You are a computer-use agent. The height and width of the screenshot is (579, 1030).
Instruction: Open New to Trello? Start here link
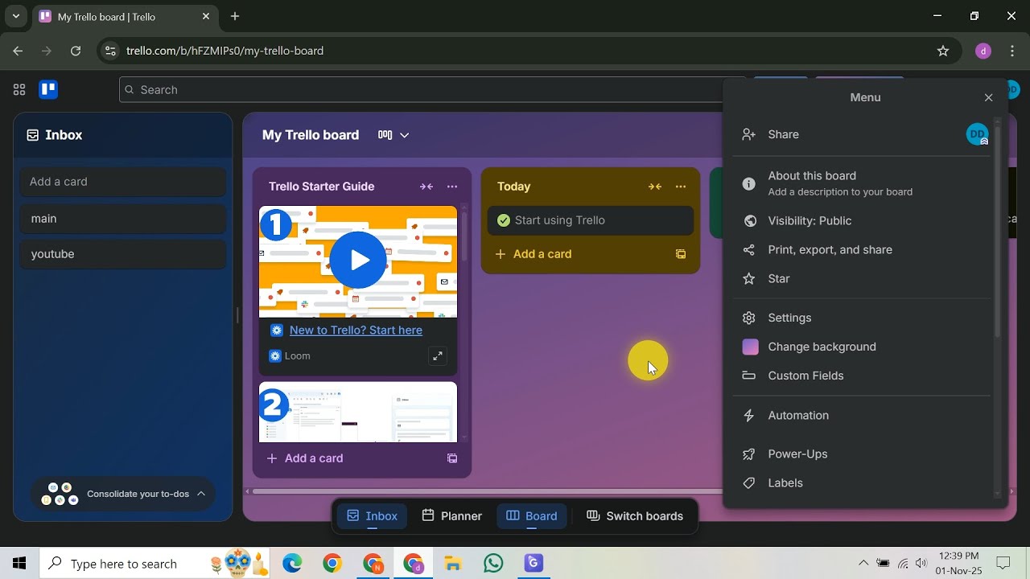[x=356, y=331]
